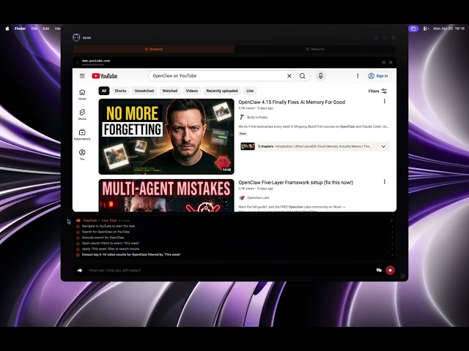Switch to the Results tab
This screenshot has height=351, width=469.
point(315,49)
